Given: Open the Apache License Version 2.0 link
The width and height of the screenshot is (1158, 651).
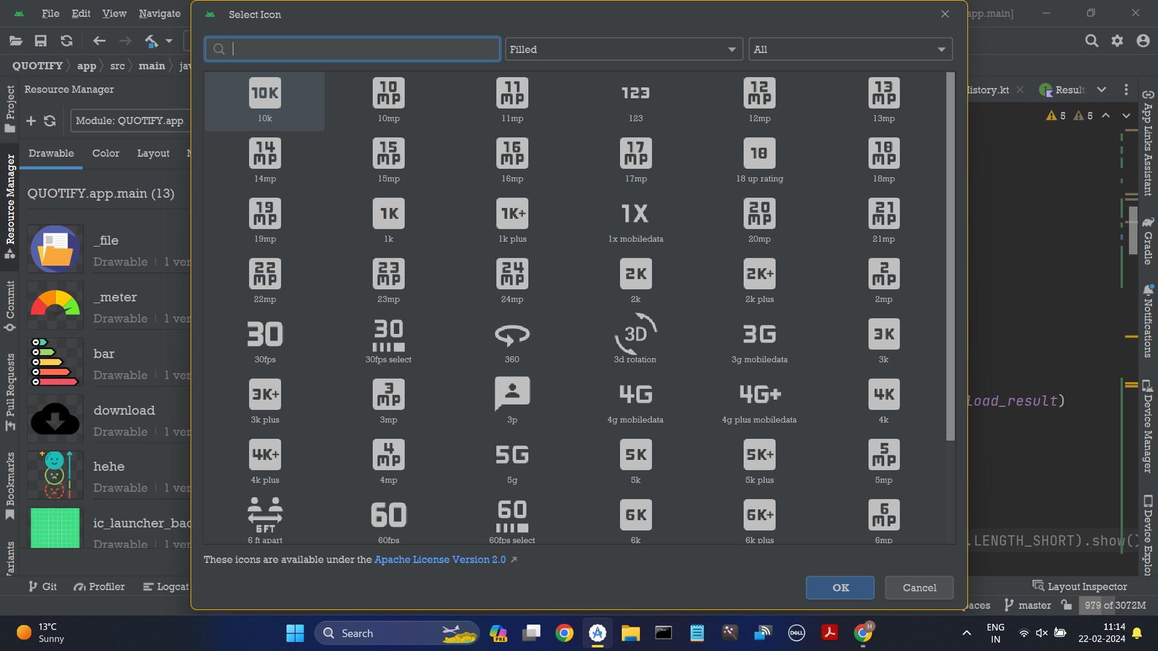Looking at the screenshot, I should [440, 559].
